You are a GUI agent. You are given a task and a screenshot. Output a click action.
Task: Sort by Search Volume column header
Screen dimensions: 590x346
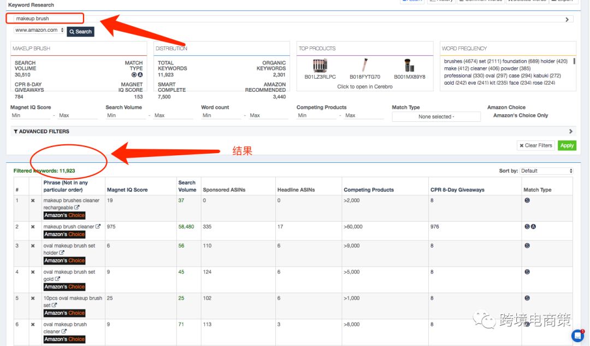pyautogui.click(x=187, y=186)
